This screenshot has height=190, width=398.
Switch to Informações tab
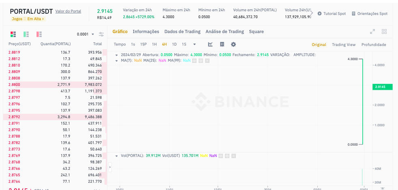coord(146,31)
